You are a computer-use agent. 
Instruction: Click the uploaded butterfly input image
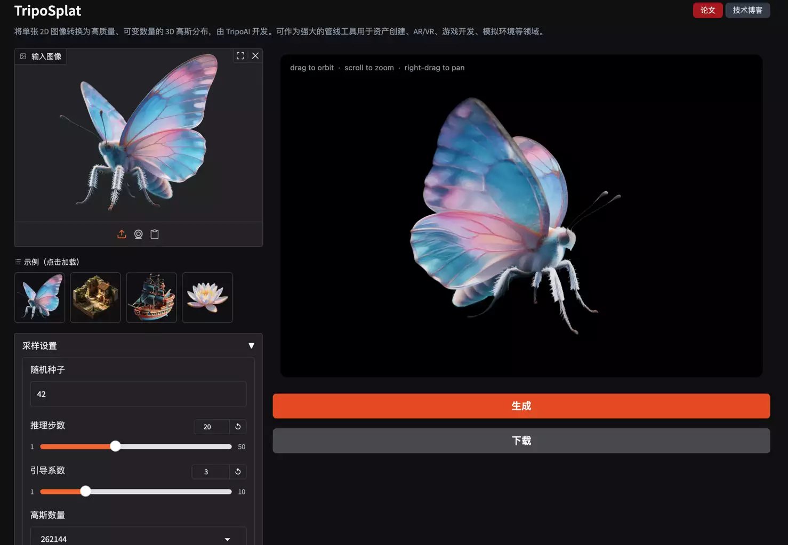(140, 132)
